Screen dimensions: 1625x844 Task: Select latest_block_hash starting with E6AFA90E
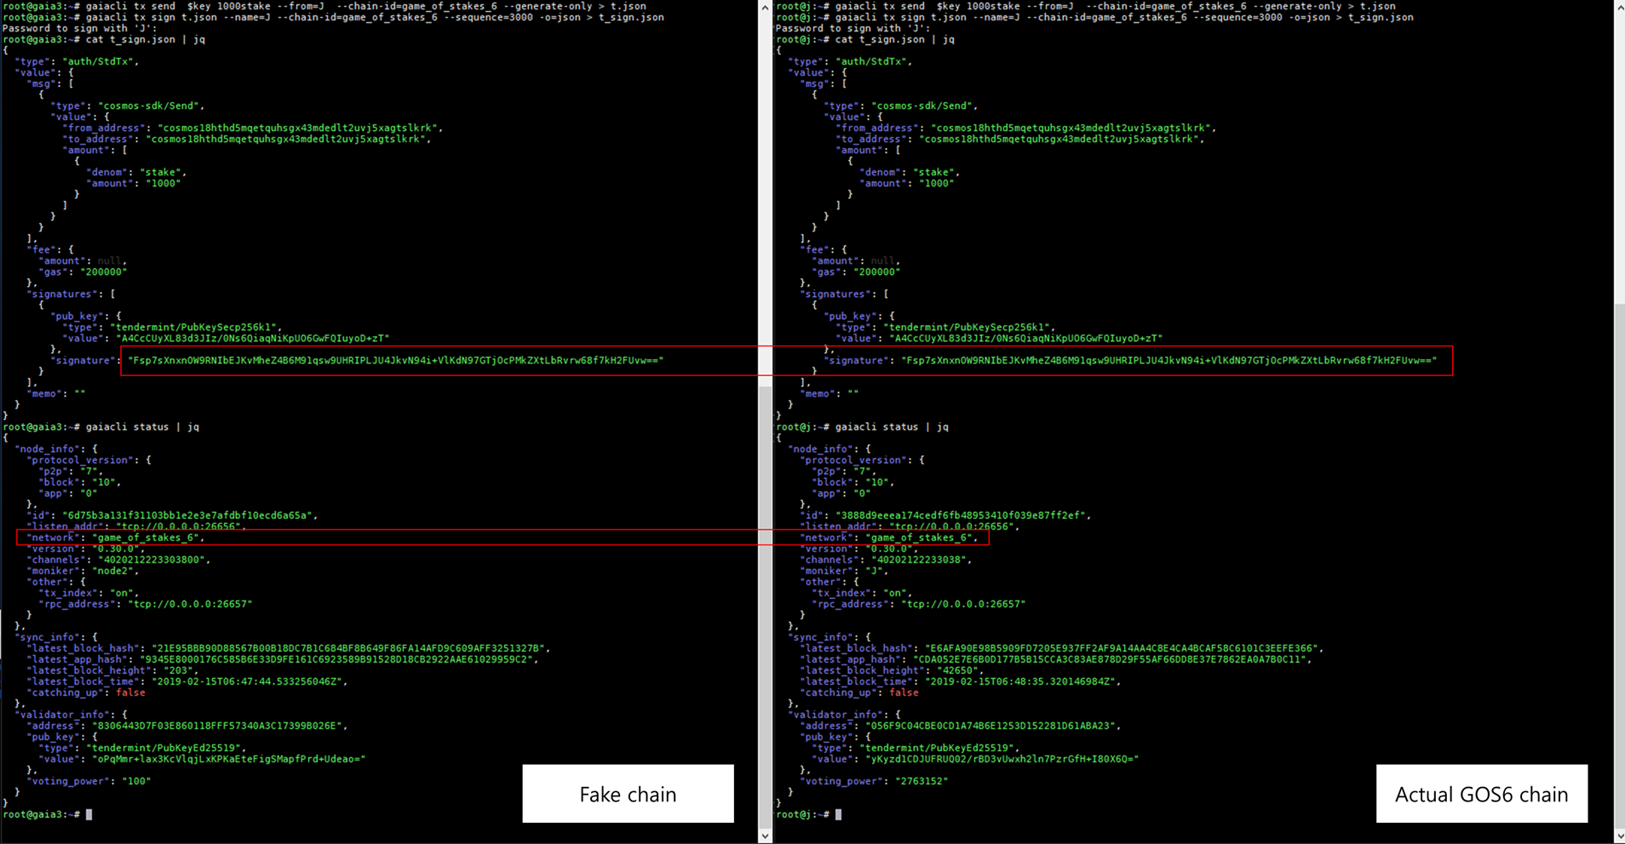click(1123, 648)
